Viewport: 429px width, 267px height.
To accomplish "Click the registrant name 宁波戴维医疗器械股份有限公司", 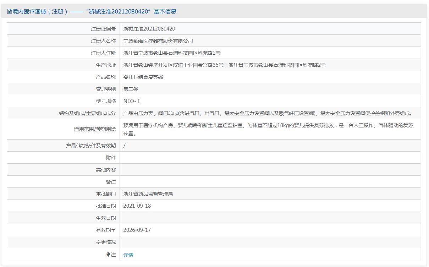I will [158, 41].
